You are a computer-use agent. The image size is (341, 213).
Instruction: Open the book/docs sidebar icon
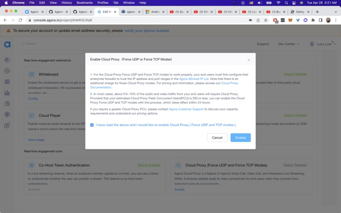pos(7,82)
